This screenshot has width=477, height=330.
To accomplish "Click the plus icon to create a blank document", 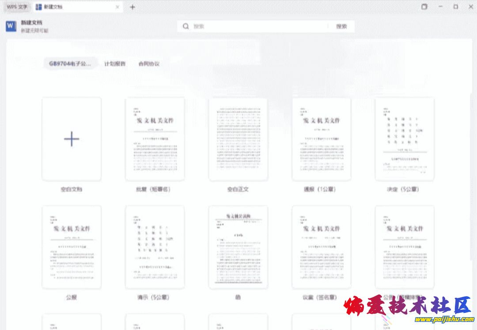I will tap(72, 139).
